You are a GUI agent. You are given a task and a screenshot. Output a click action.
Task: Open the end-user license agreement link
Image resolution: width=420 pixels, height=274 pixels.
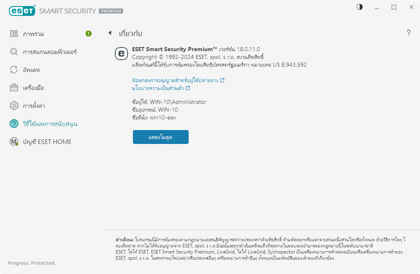pyautogui.click(x=176, y=80)
